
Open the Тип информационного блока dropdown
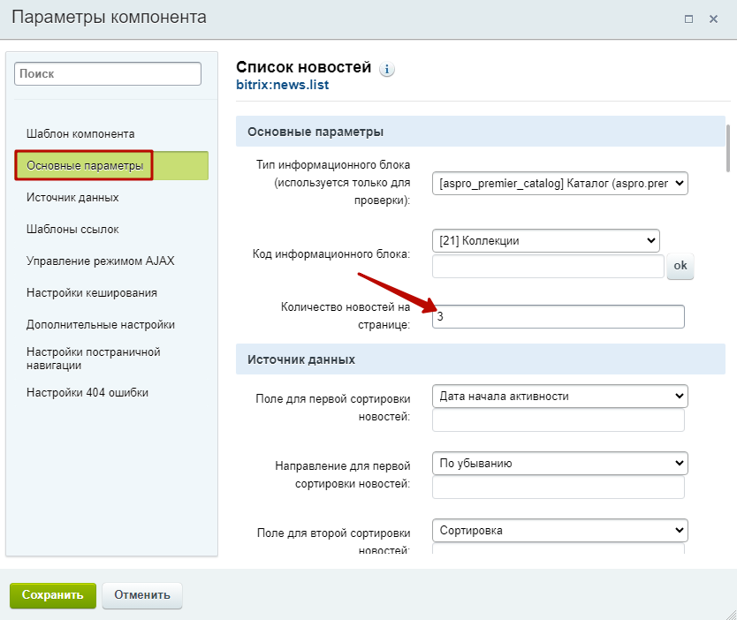559,183
